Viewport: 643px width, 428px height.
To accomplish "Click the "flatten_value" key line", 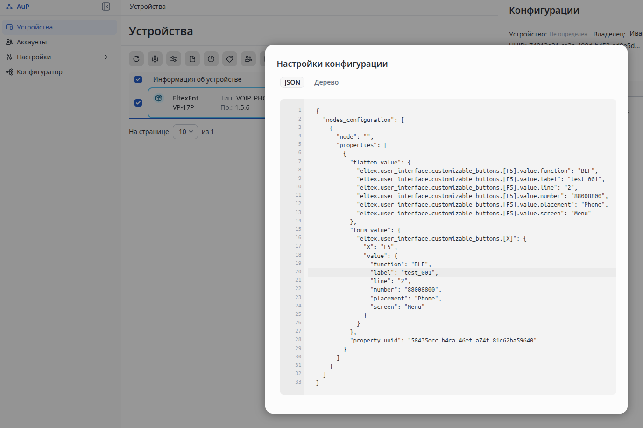I will tap(380, 163).
